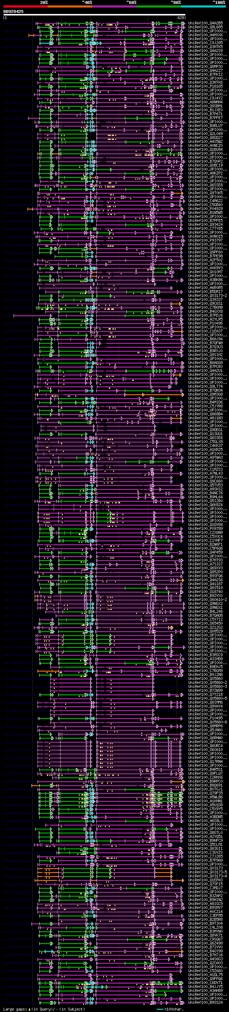Select the UniRef100_C3MDJ7 label
Viewport: 229px width, 1012px height.
tap(205, 888)
